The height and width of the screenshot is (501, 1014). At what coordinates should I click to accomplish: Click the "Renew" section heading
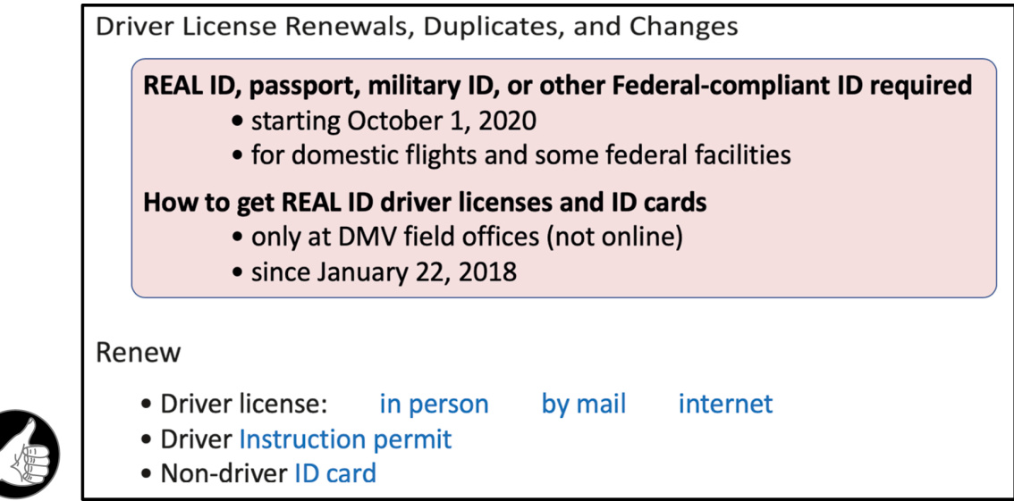[x=139, y=353]
